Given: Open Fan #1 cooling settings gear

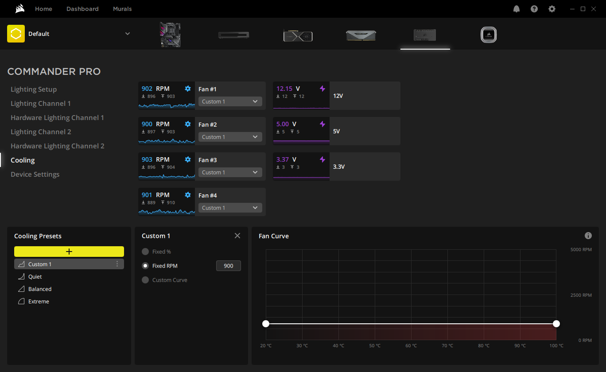Looking at the screenshot, I should [187, 88].
